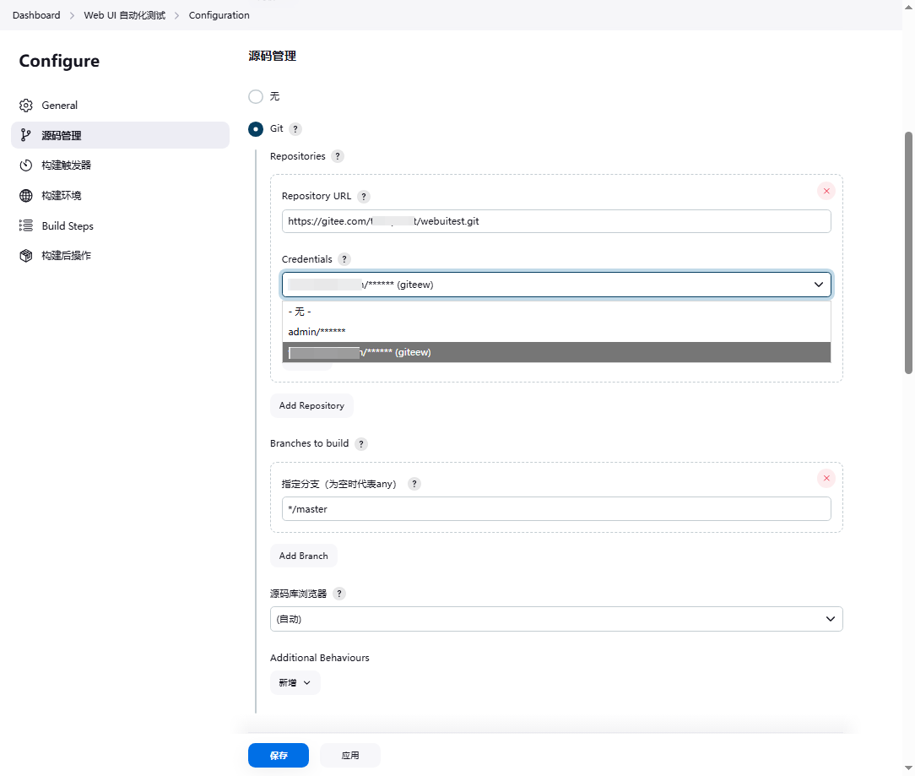
Task: Choose admin/****** credentials option
Action: [x=557, y=332]
